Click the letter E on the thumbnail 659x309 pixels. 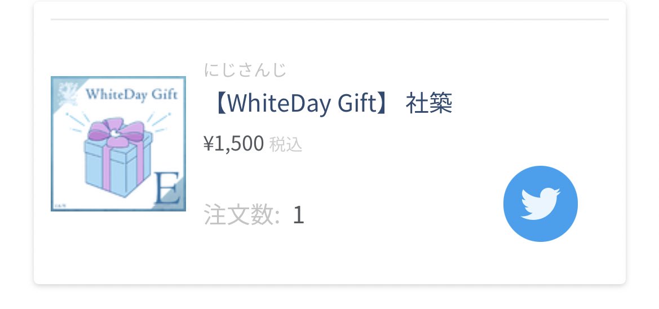[167, 188]
